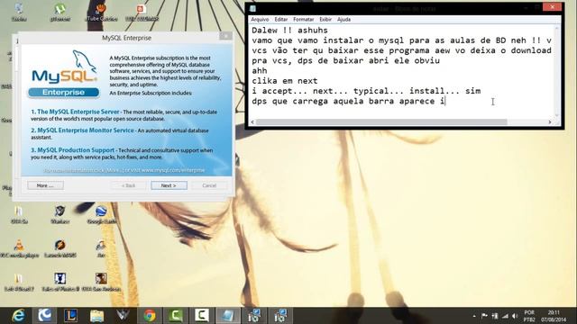Select the folder icon left of shield icon
Image resolution: width=577 pixels, height=324 pixels.
coord(19,215)
